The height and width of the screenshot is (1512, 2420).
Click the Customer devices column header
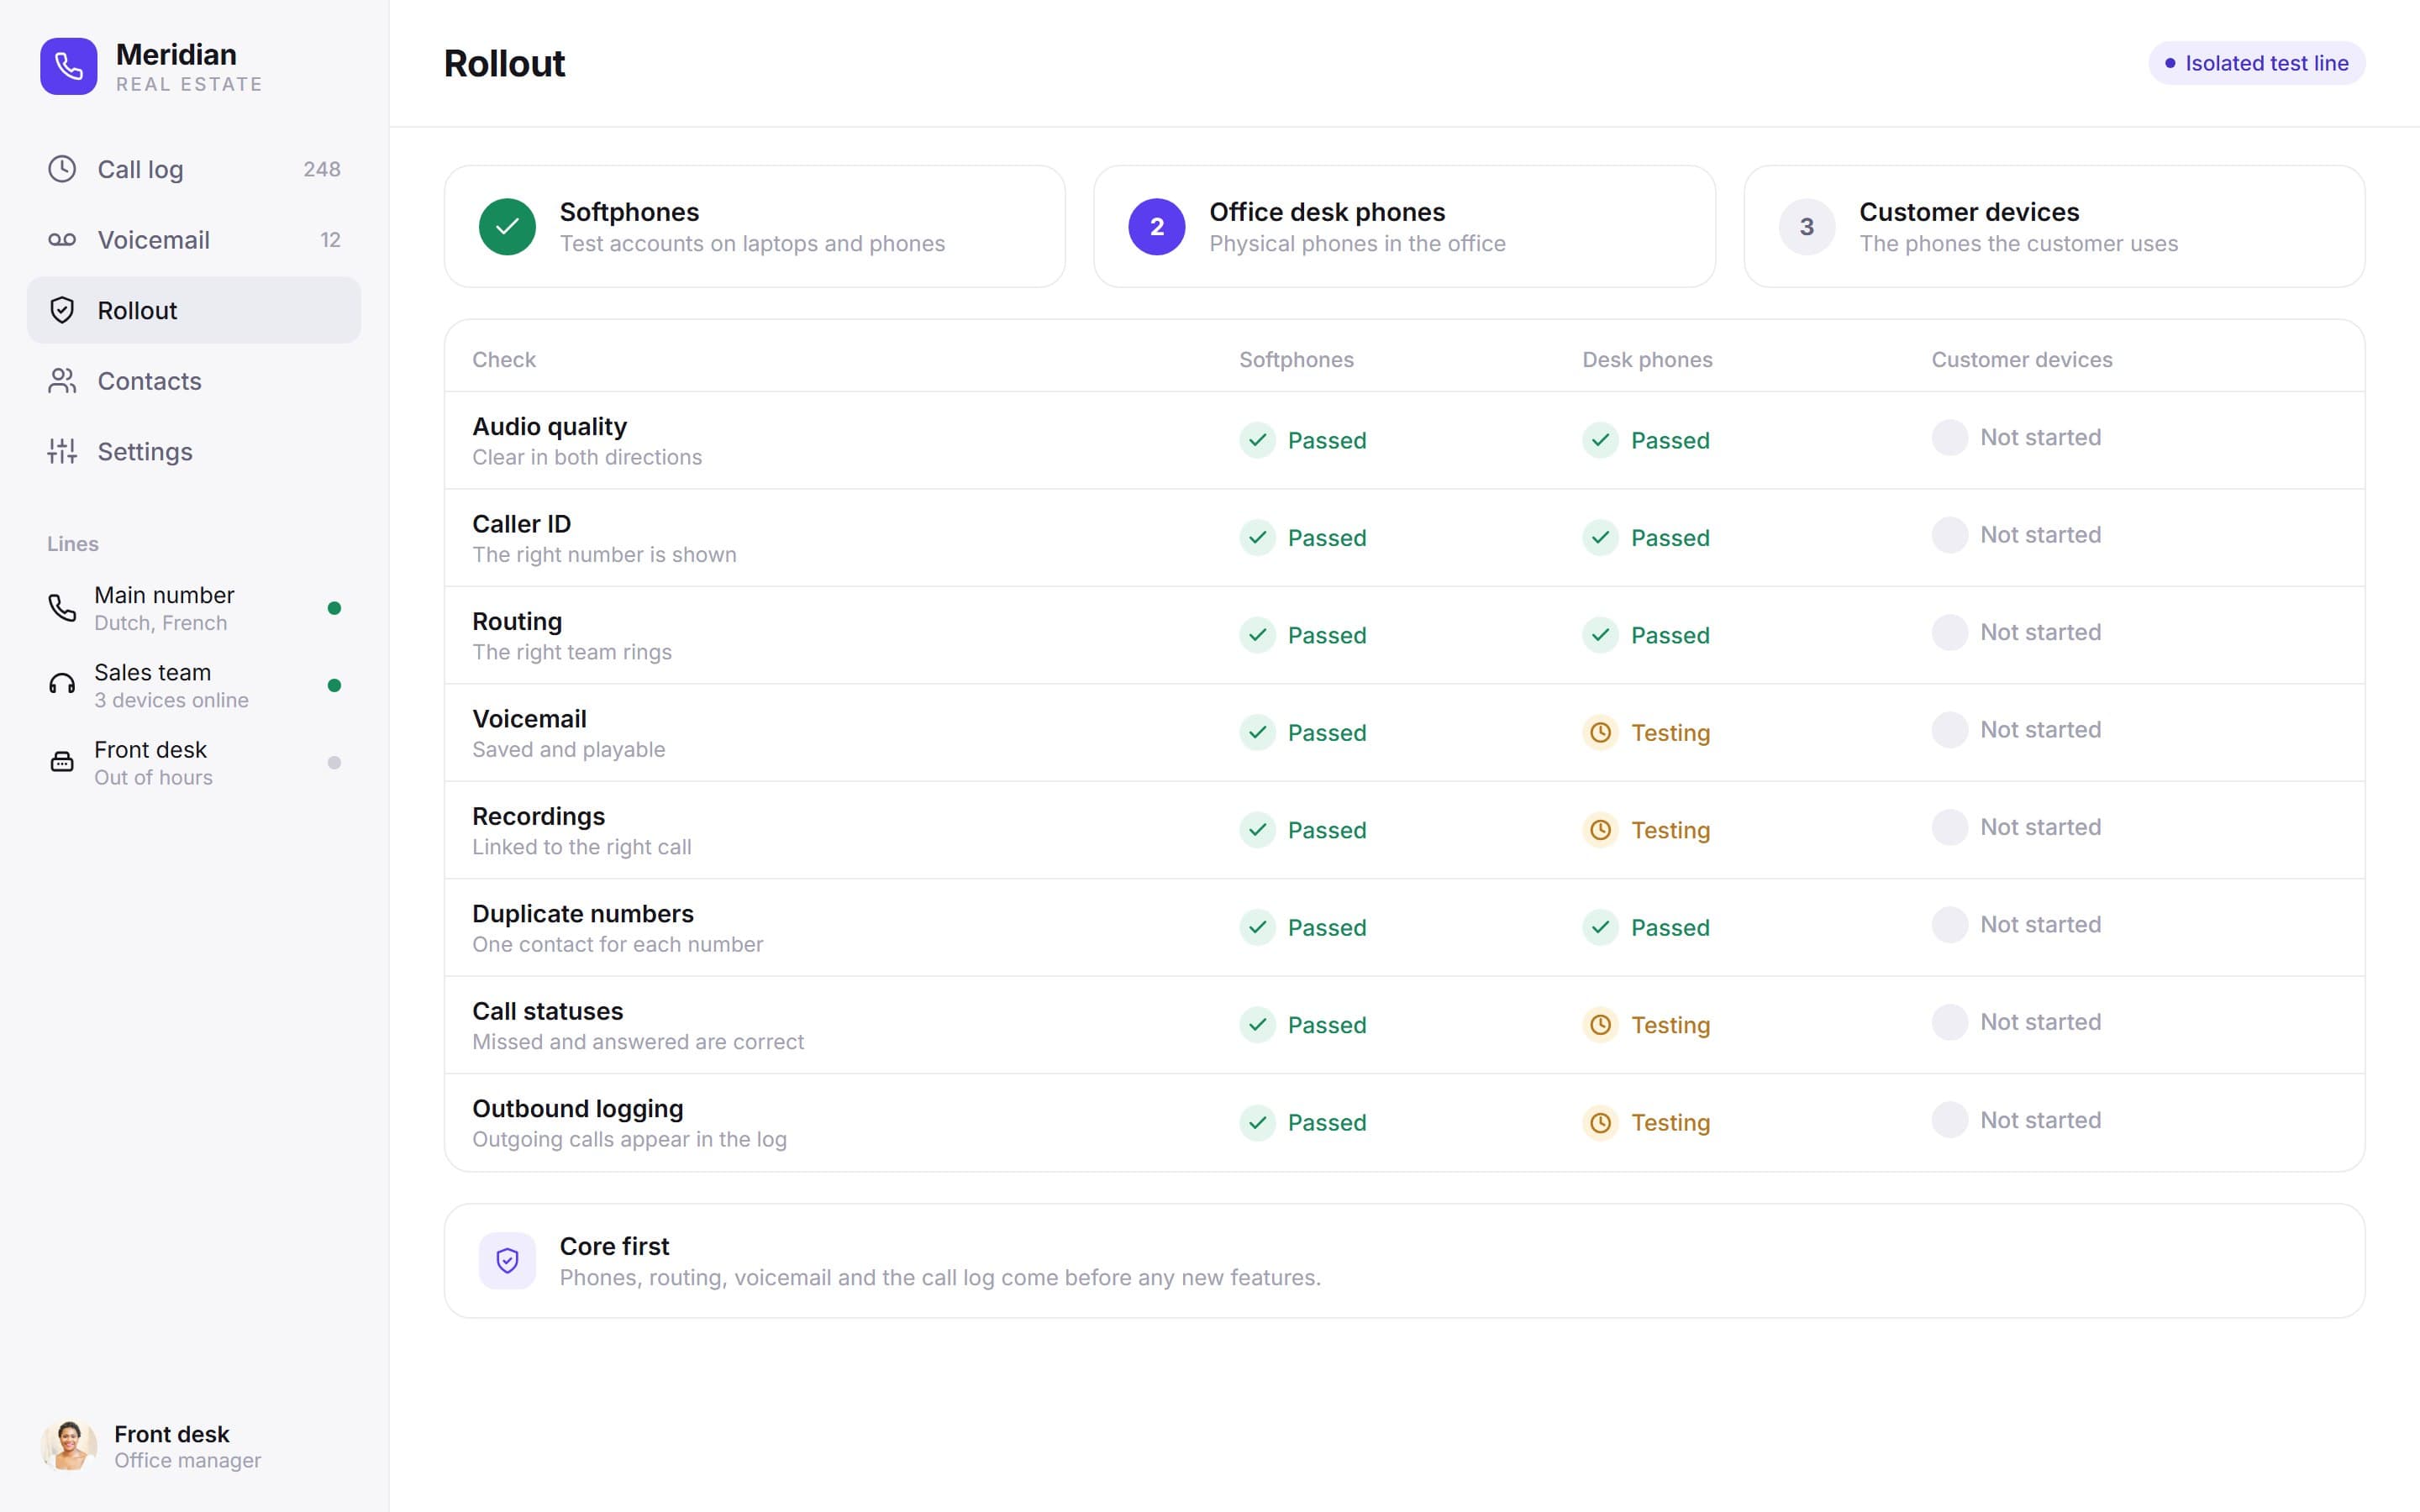(x=2022, y=359)
